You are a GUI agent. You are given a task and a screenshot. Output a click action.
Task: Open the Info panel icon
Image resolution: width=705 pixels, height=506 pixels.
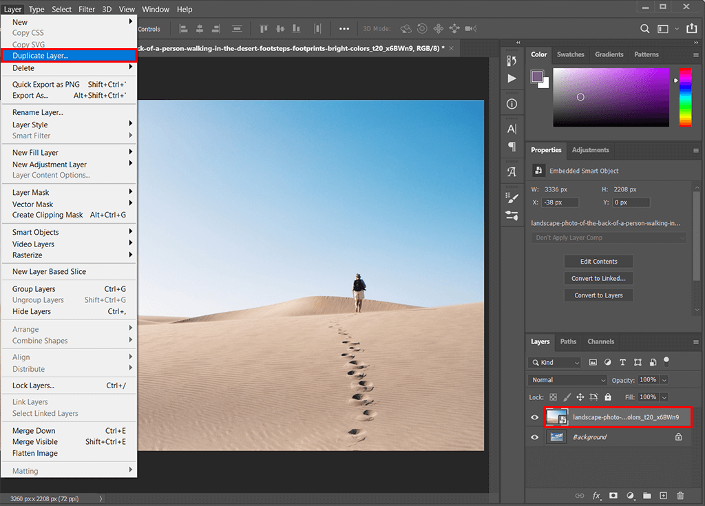(512, 104)
